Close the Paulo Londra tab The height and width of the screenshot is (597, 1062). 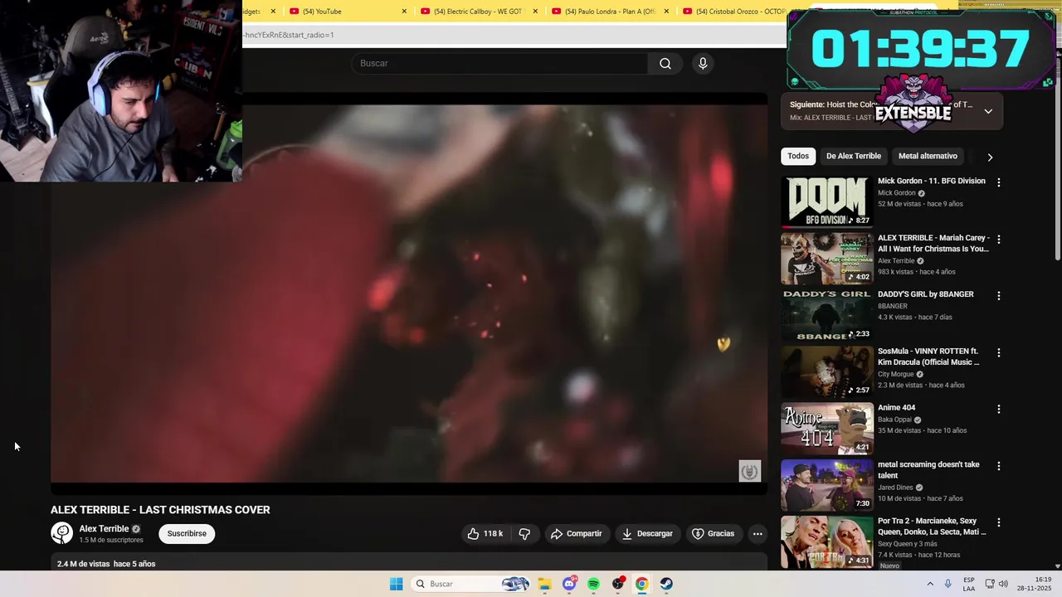click(x=666, y=12)
